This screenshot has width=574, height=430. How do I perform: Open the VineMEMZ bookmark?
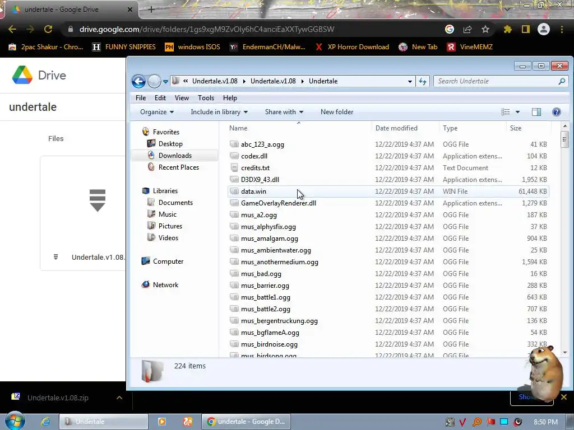(x=470, y=47)
